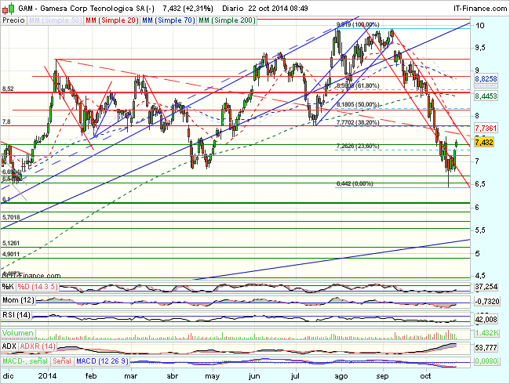Image resolution: width=510 pixels, height=384 pixels.
Task: Click the feb month on the time axis
Action: (91, 376)
